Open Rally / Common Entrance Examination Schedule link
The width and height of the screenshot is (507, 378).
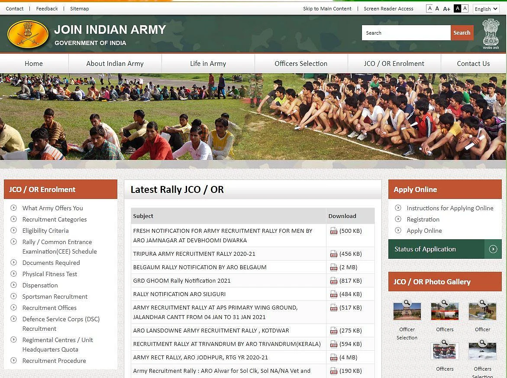[59, 247]
